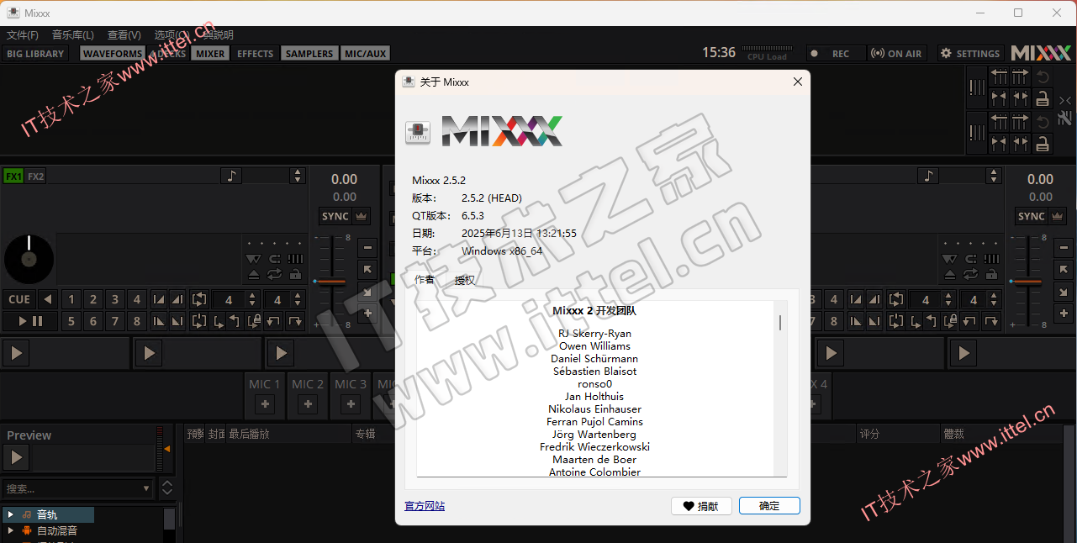
Task: Click Deck 2 loop size stepper arrows
Action: (948, 299)
